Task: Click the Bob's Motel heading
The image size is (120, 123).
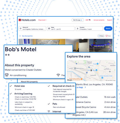Action: (x=20, y=49)
